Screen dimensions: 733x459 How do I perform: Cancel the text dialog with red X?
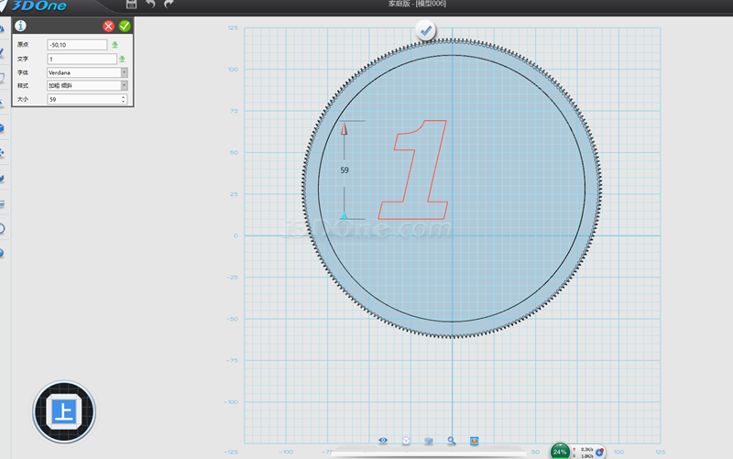click(109, 27)
